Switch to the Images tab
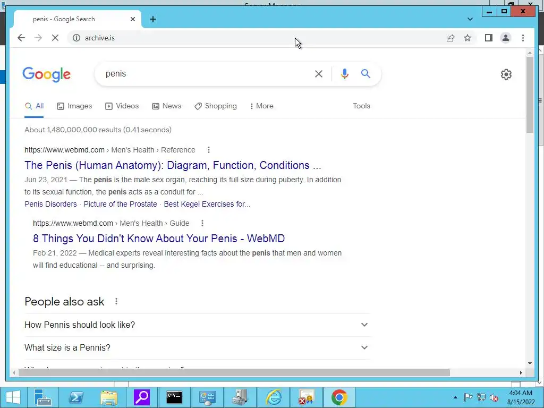Screen dimensions: 544x408 coord(74,106)
